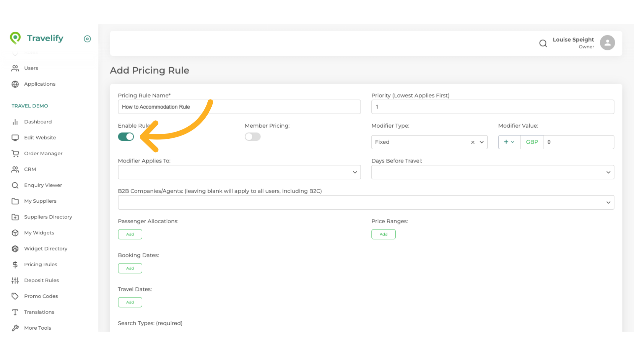Go to Enquiry Viewer in sidebar

[43, 185]
